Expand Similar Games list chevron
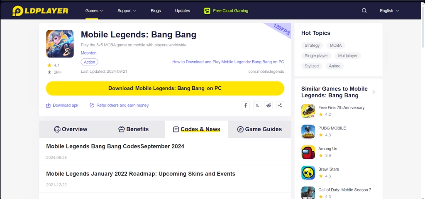Screen dimensions: 425x199 point(374,92)
